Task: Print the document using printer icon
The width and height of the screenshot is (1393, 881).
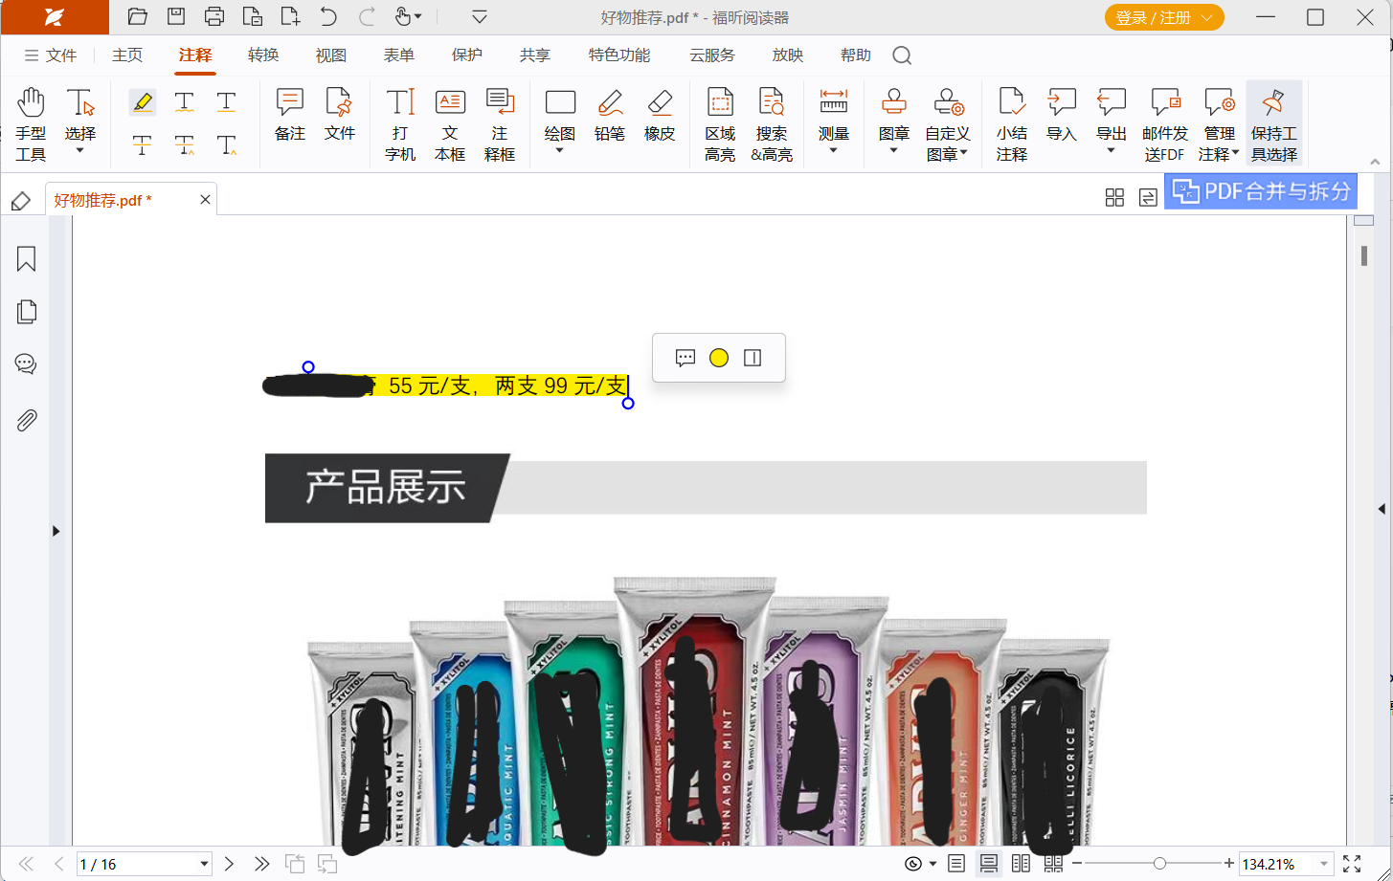Action: [214, 16]
